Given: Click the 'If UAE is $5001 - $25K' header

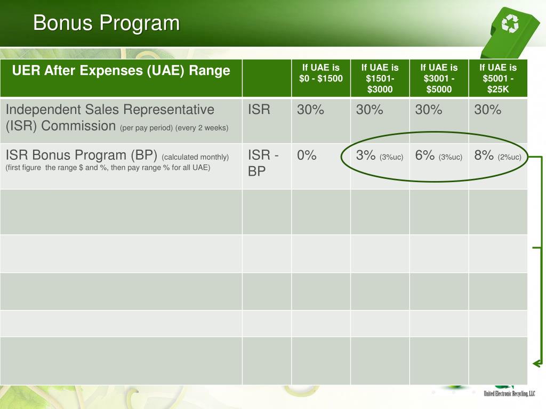Looking at the screenshot, I should click(x=498, y=78).
